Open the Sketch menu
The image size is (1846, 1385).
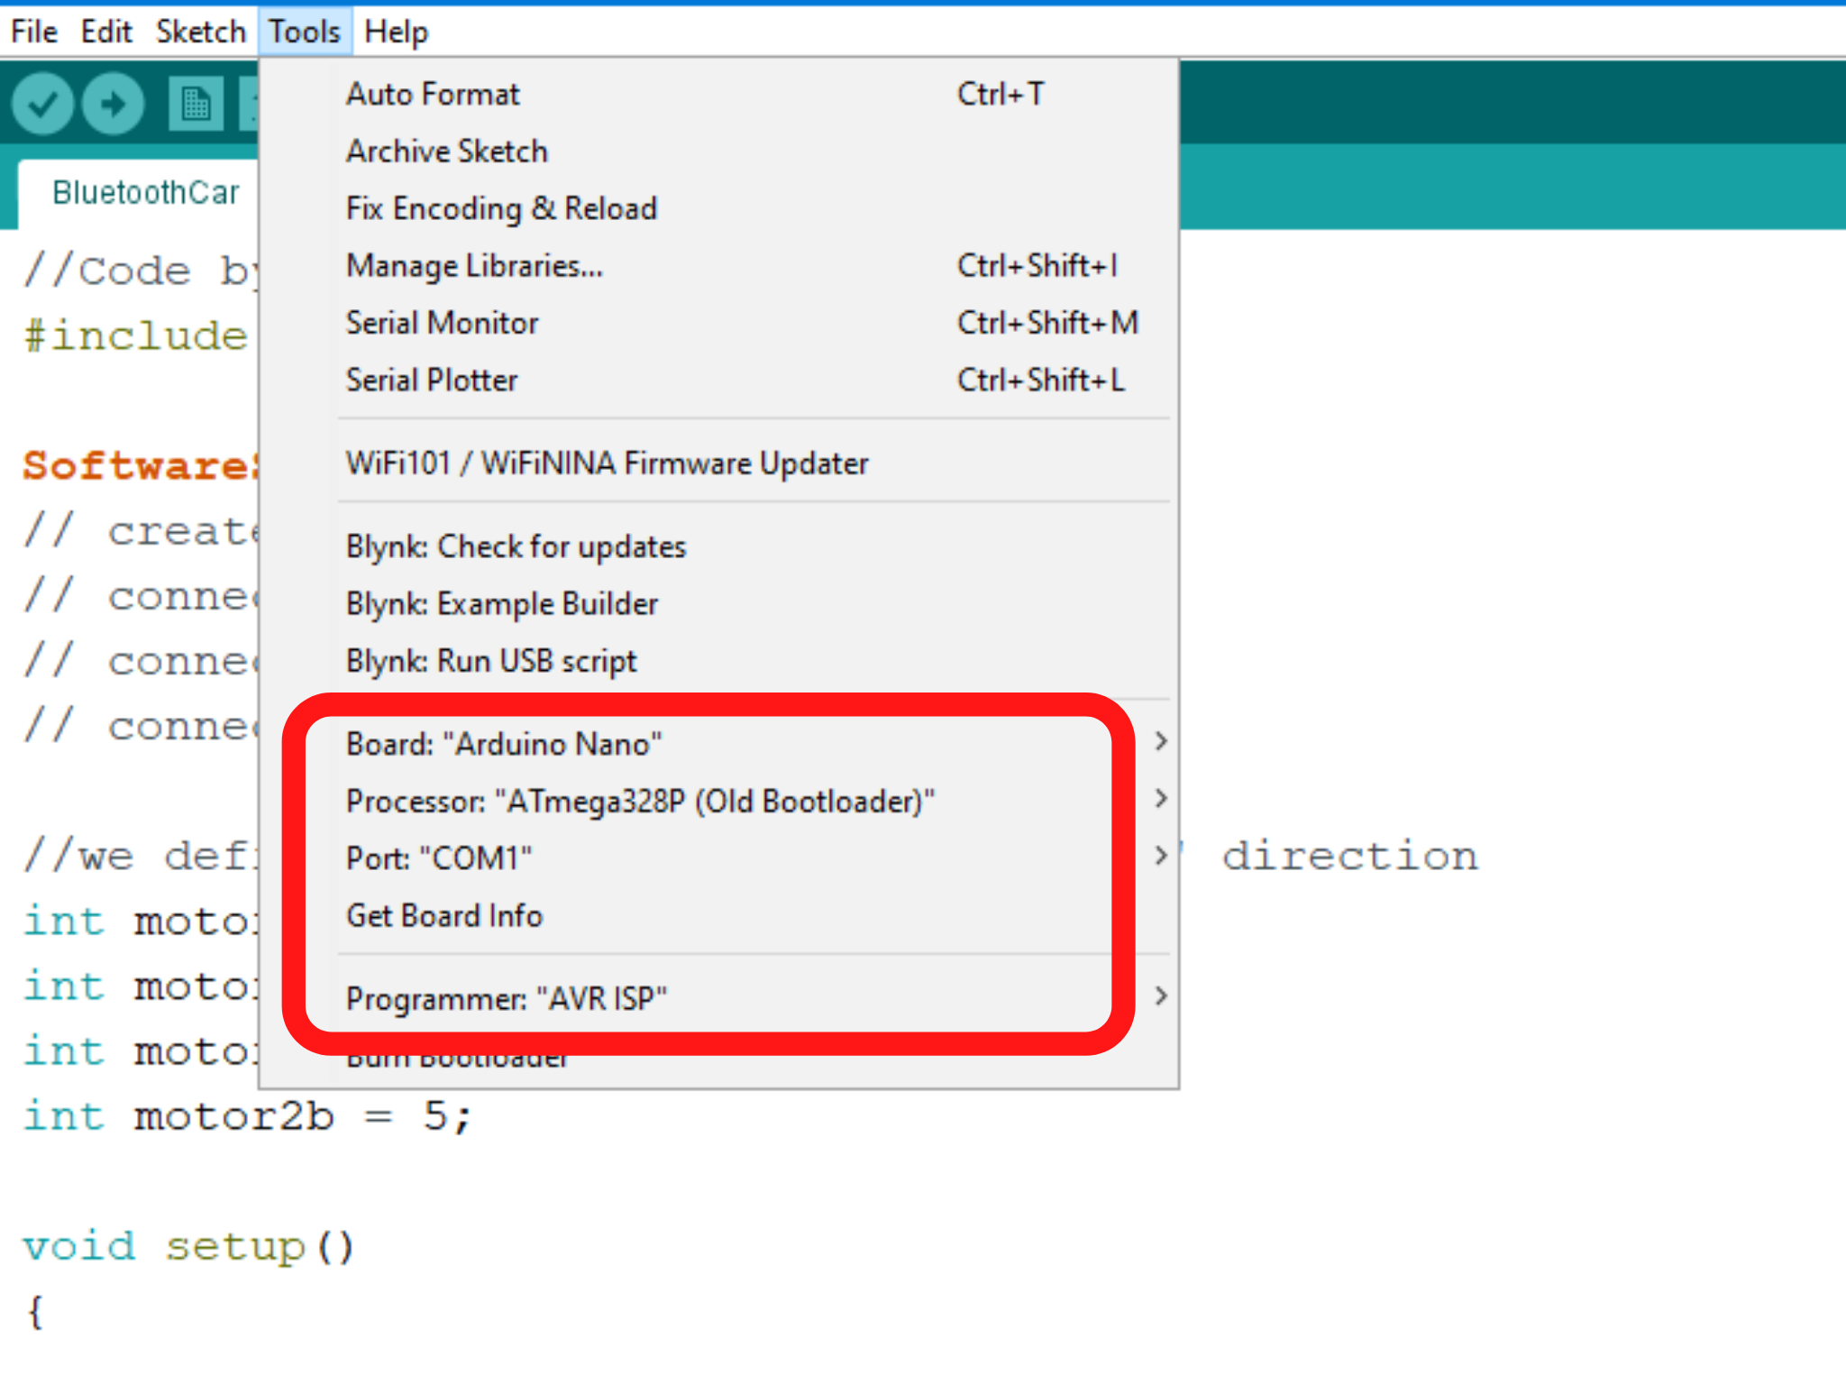click(x=200, y=32)
